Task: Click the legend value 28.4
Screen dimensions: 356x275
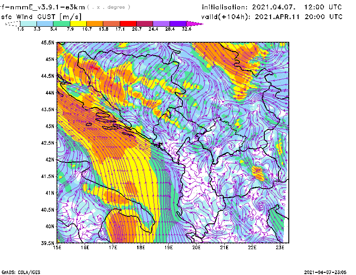Action: [x=170, y=29]
